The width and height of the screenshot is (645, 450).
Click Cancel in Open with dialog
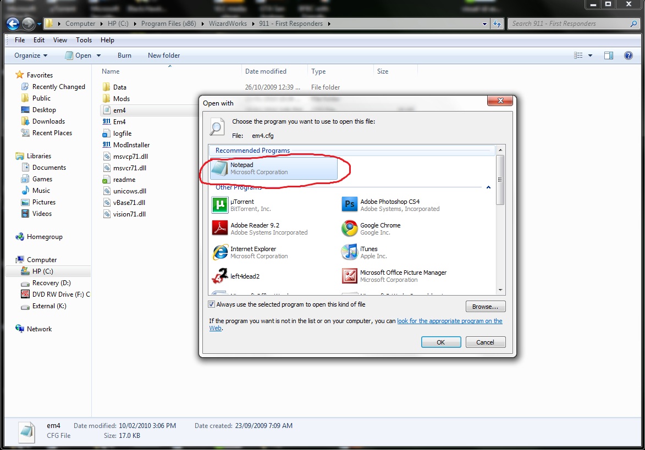(486, 342)
